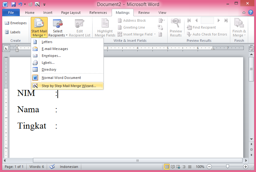Open Finish & Merge dropdown

click(x=239, y=27)
